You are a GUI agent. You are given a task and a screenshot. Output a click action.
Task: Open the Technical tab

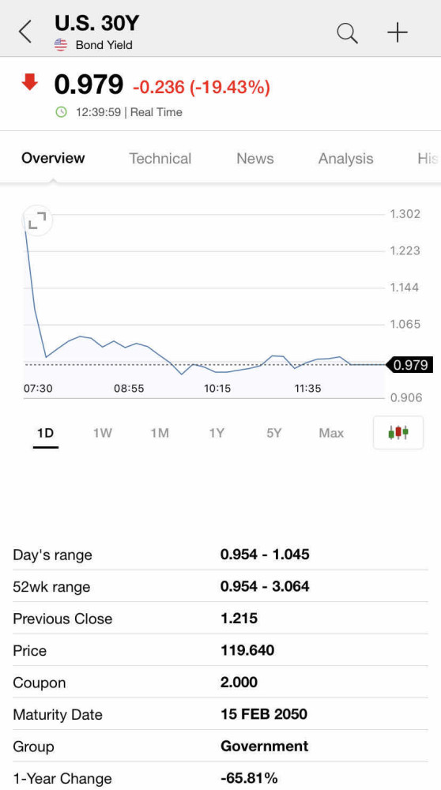coord(160,158)
